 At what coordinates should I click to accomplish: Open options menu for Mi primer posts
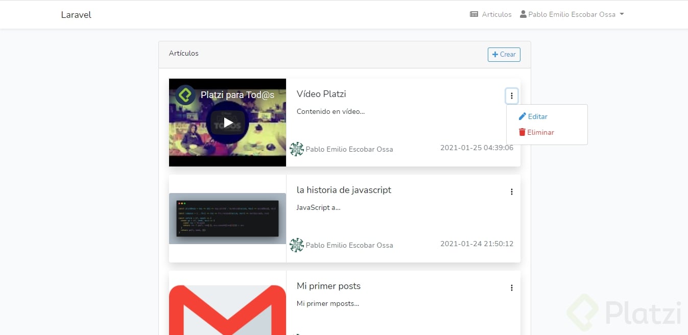pos(512,288)
